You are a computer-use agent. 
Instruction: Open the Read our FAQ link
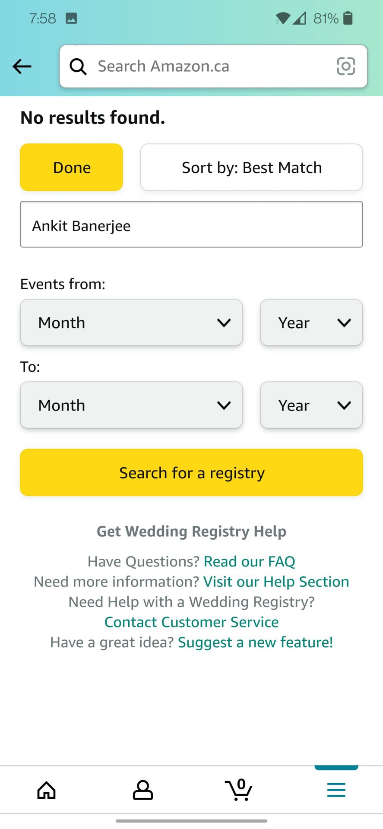coord(249,561)
